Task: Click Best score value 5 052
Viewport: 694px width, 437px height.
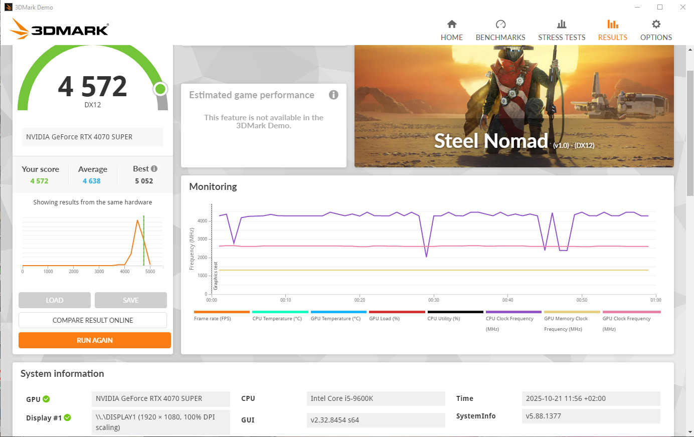Action: pos(144,181)
